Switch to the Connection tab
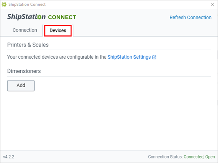This screenshot has width=218, height=163. [x=25, y=30]
